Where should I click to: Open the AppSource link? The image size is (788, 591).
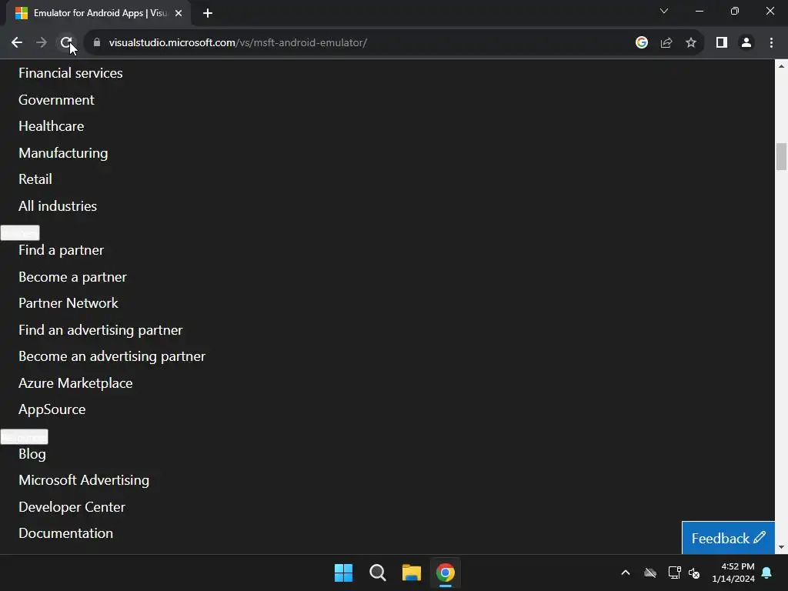tap(52, 409)
